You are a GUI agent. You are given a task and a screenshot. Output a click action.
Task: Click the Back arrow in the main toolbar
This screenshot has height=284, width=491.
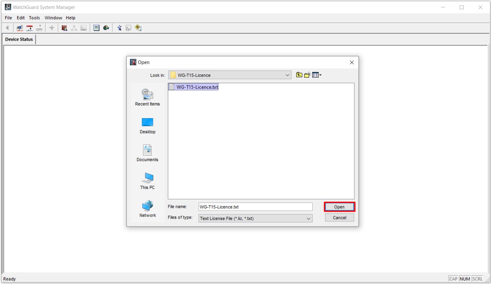pyautogui.click(x=7, y=28)
